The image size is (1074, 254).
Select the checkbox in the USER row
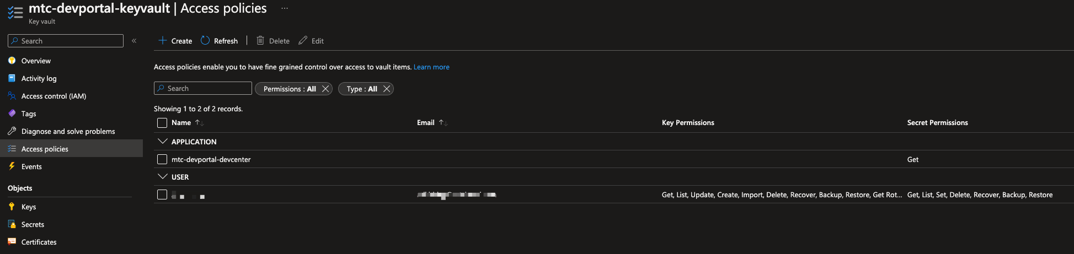(x=162, y=194)
